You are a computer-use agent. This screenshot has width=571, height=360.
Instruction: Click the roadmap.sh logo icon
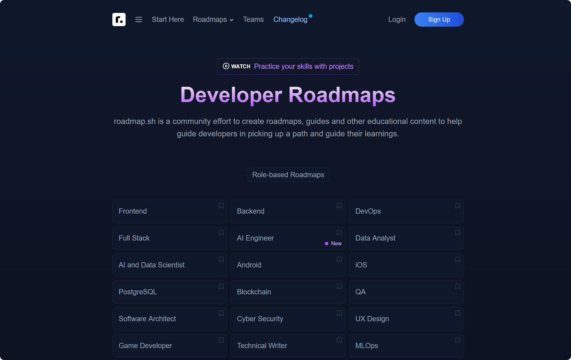[119, 20]
